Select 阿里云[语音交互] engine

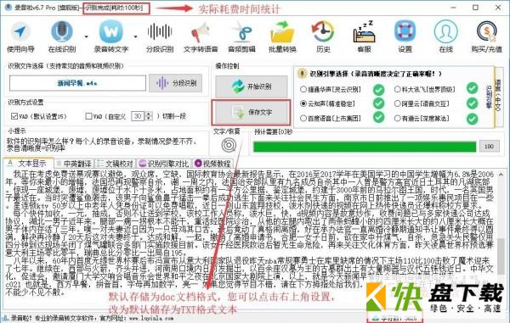click(422, 103)
